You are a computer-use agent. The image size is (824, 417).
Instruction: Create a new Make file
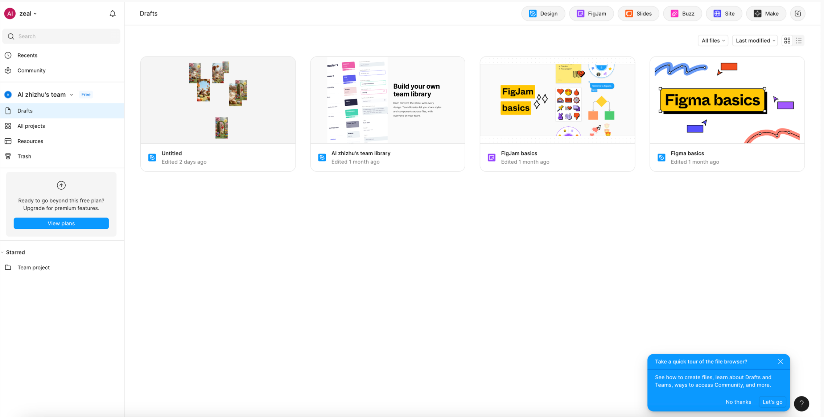(766, 14)
